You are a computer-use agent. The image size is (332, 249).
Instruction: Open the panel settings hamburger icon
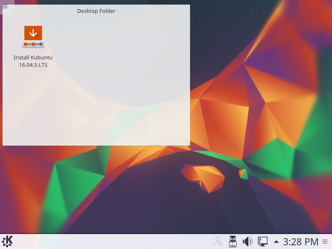pyautogui.click(x=325, y=242)
